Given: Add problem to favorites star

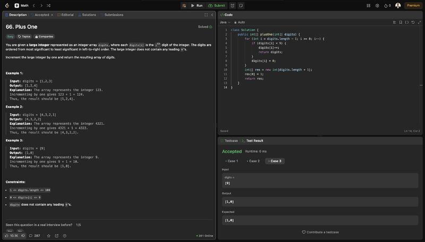Looking at the screenshot, I should (49, 236).
